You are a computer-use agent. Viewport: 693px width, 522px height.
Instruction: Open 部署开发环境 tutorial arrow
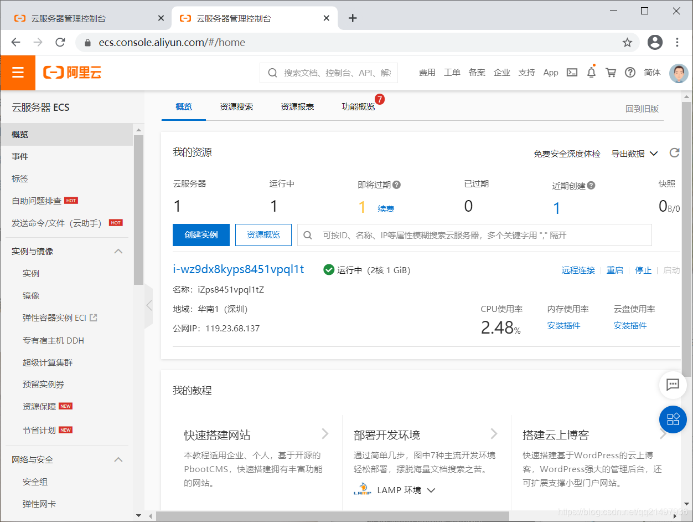click(494, 434)
